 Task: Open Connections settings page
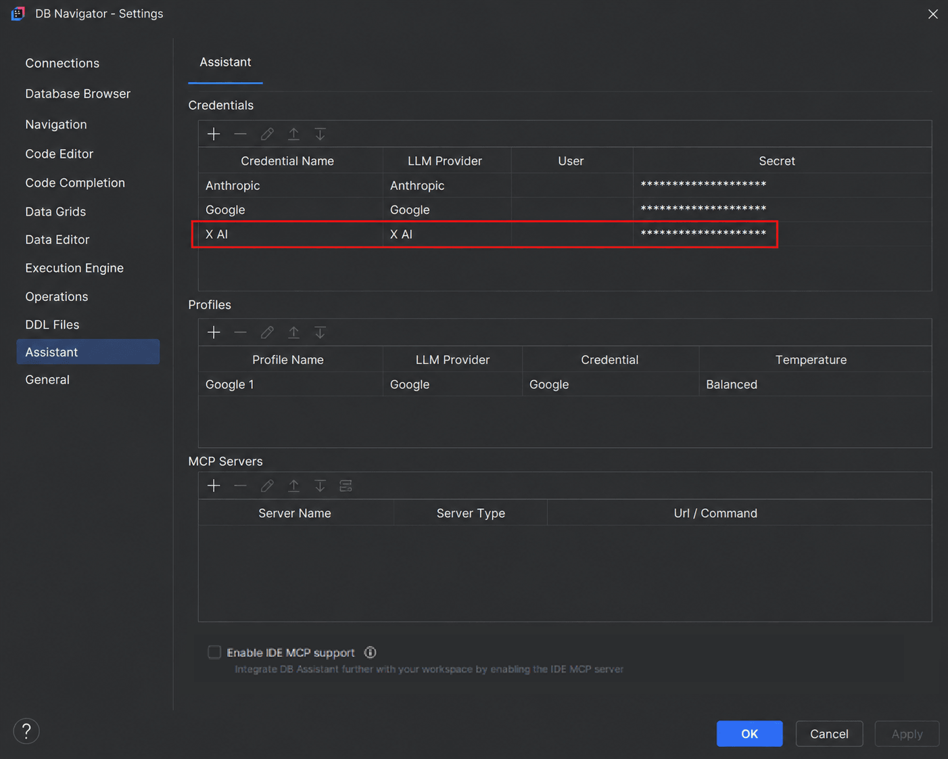click(62, 63)
